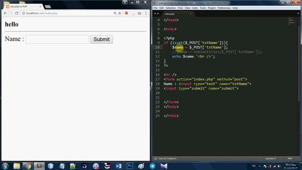
Task: Open the Tools menu in Sublime Text
Action: point(202,8)
